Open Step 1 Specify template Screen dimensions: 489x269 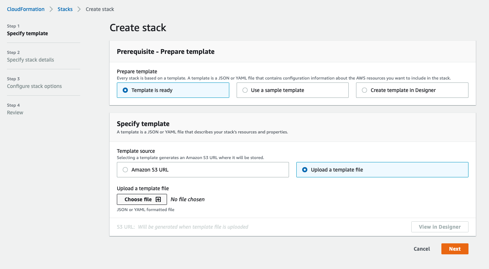(27, 33)
